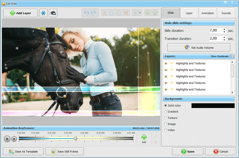This screenshot has height=158, width=239.
Task: Click the delete X toolbar icon
Action: point(126,13)
